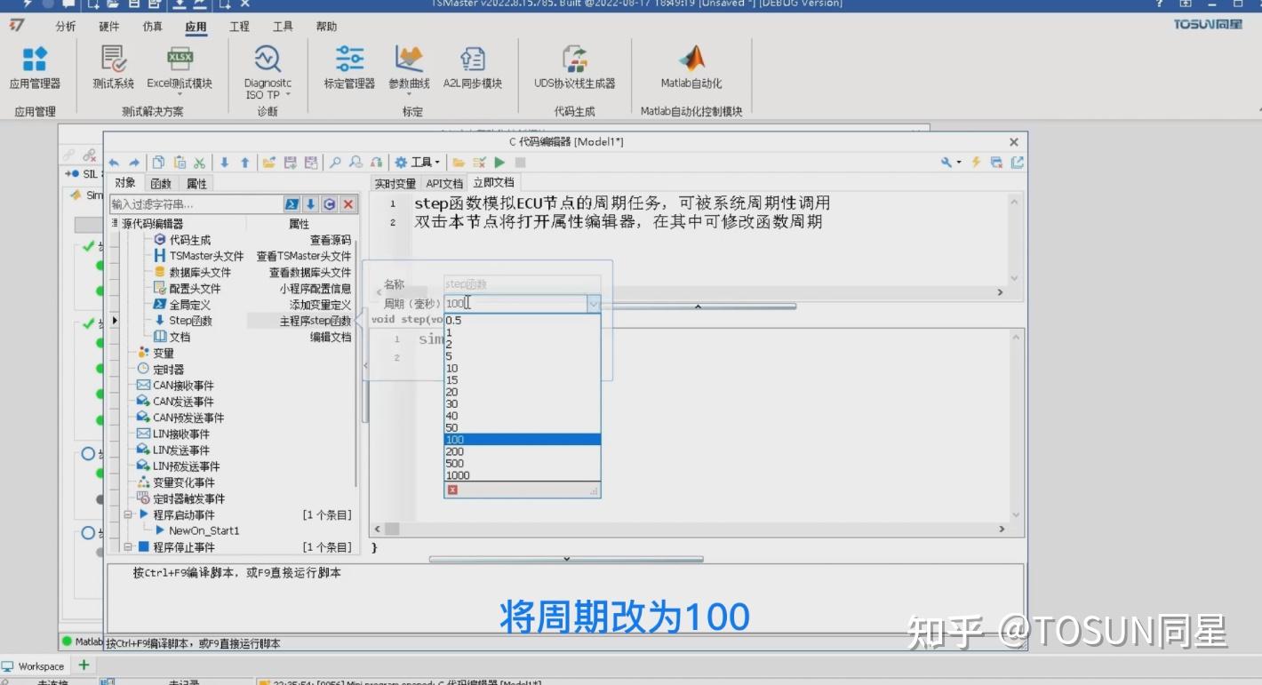1262x685 pixels.
Task: Select 200 in the period value list
Action: click(x=455, y=450)
